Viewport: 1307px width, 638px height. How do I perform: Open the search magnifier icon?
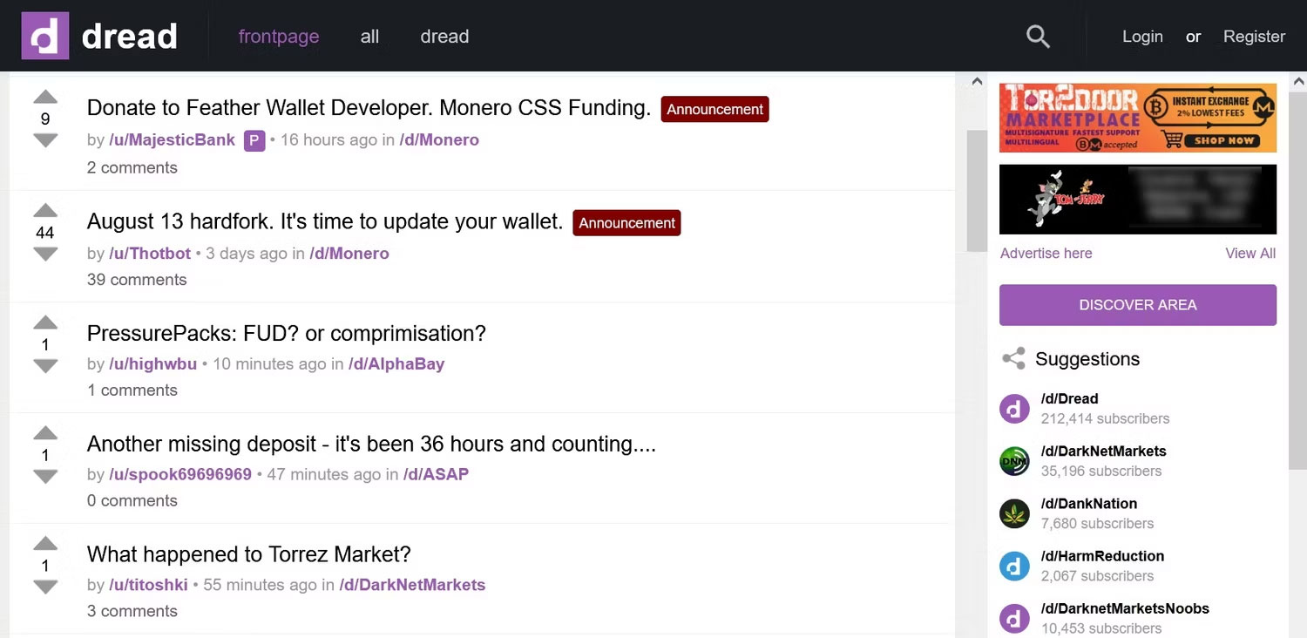[1037, 37]
